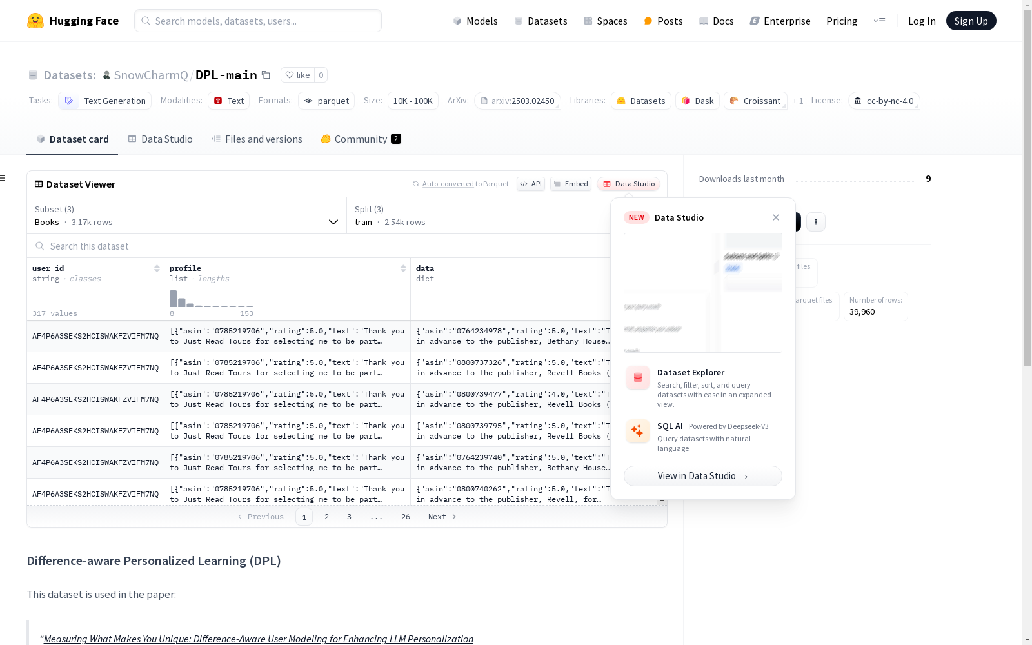Go to page 2 of the dataset

pyautogui.click(x=327, y=517)
